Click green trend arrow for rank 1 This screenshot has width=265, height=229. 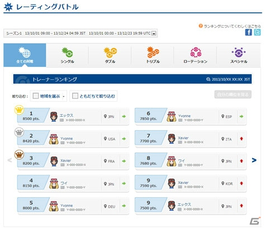(124, 117)
